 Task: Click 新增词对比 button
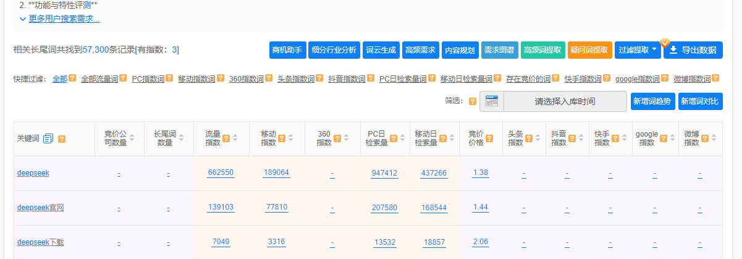701,101
